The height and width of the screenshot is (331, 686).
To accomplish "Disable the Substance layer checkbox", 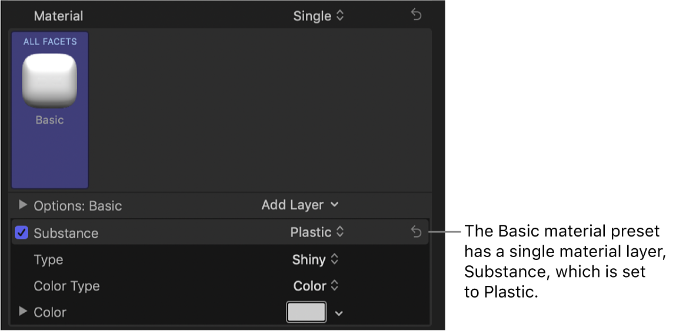I will click(22, 233).
